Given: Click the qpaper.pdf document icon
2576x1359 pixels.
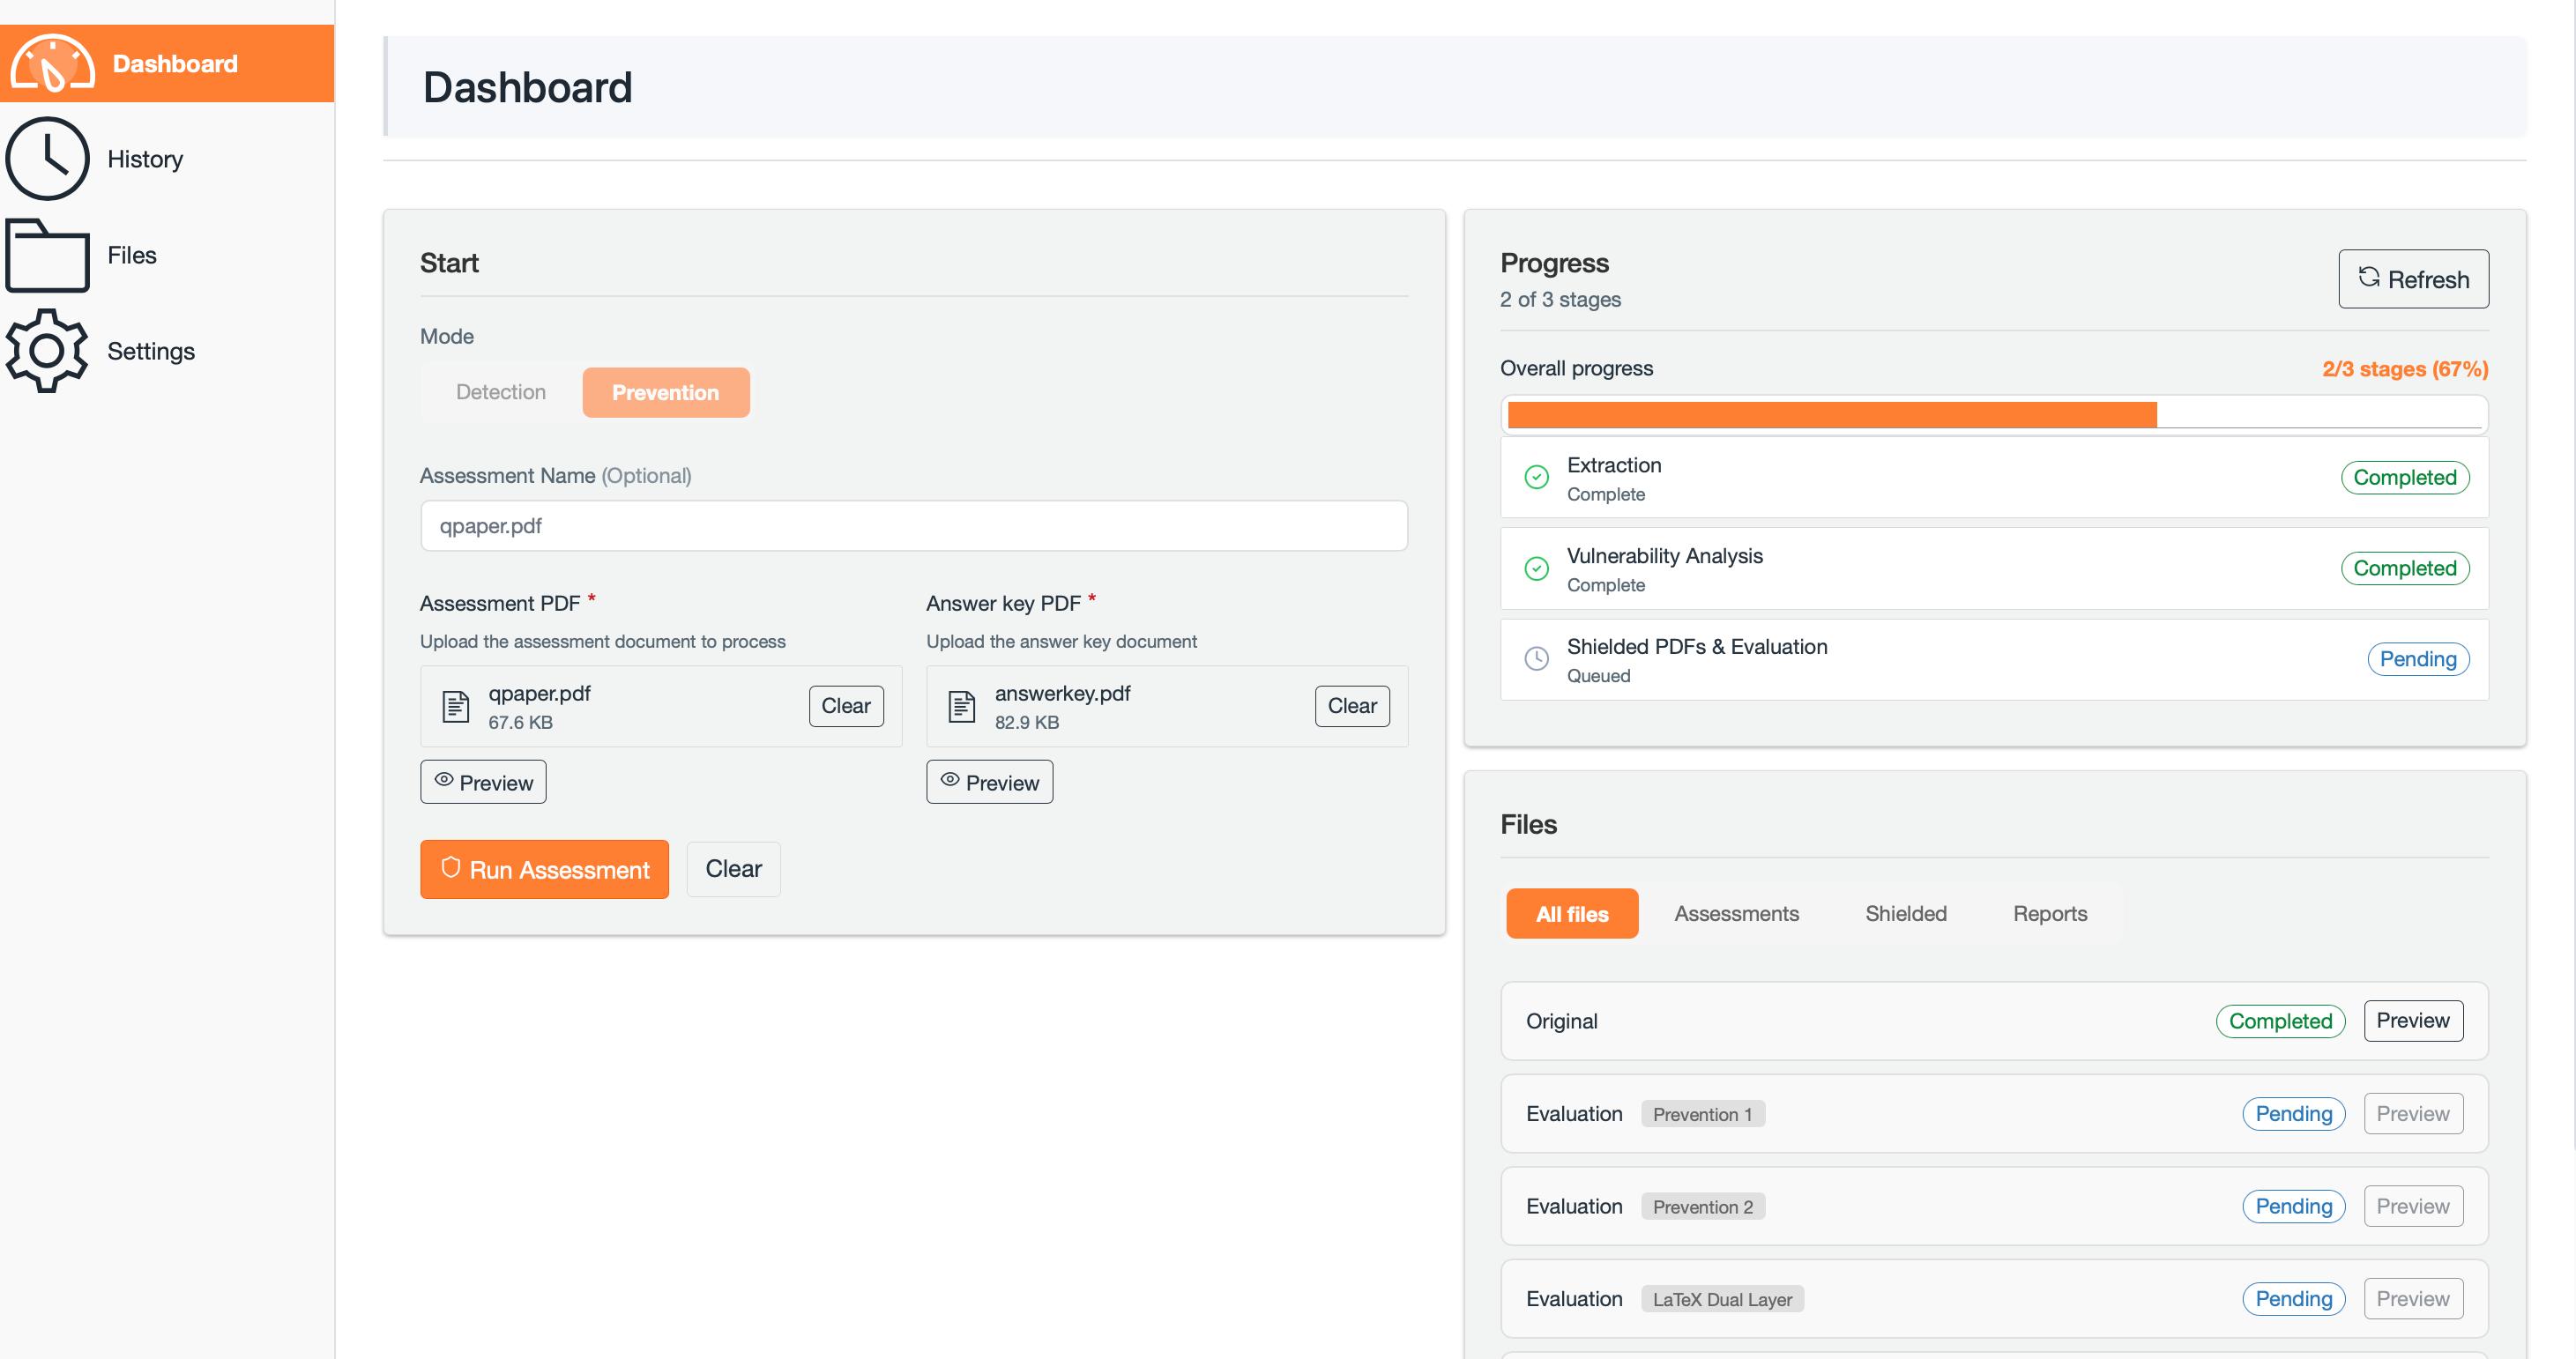Looking at the screenshot, I should pos(456,706).
